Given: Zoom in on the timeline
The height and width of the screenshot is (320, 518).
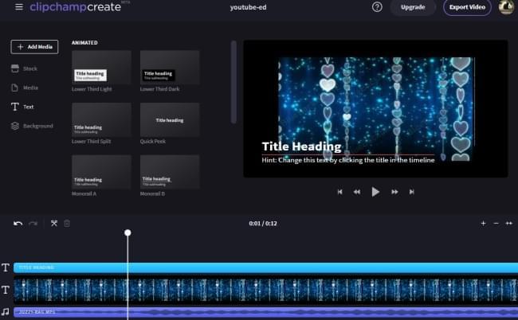Looking at the screenshot, I should coord(483,224).
